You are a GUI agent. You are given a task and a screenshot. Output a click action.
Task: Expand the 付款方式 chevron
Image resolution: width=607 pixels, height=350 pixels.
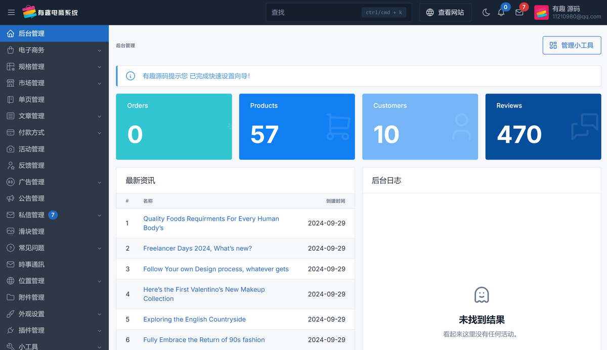tap(100, 132)
